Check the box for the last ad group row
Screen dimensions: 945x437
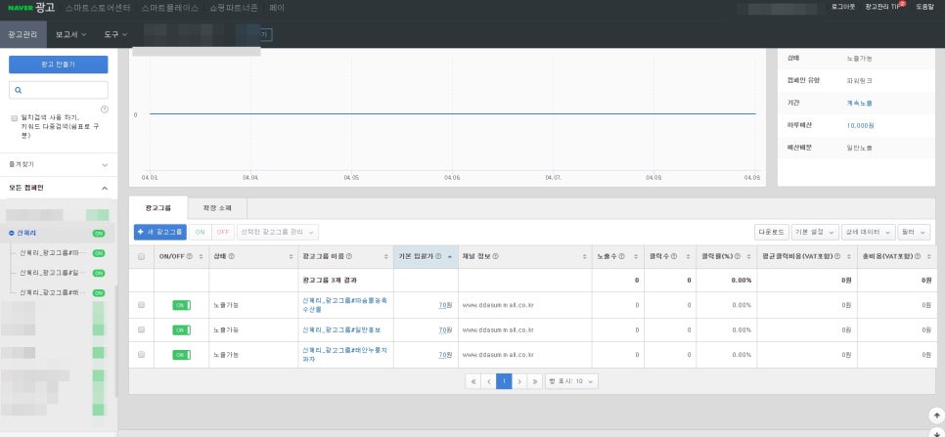point(142,355)
